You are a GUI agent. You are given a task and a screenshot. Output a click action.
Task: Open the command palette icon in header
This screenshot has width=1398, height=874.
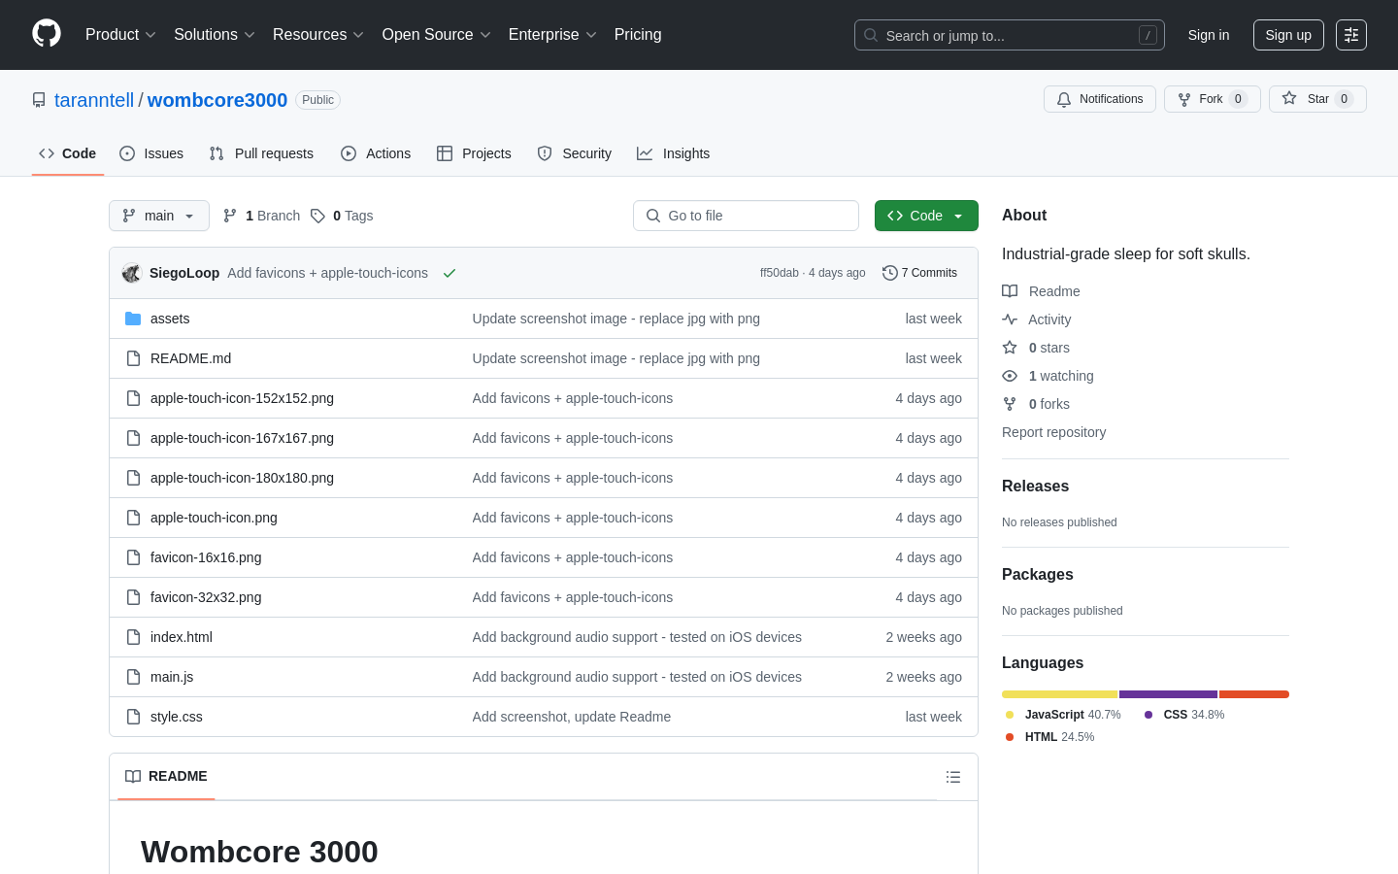point(1351,35)
